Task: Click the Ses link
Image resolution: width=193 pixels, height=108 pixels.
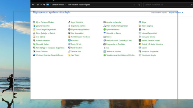Action: (x=108, y=48)
